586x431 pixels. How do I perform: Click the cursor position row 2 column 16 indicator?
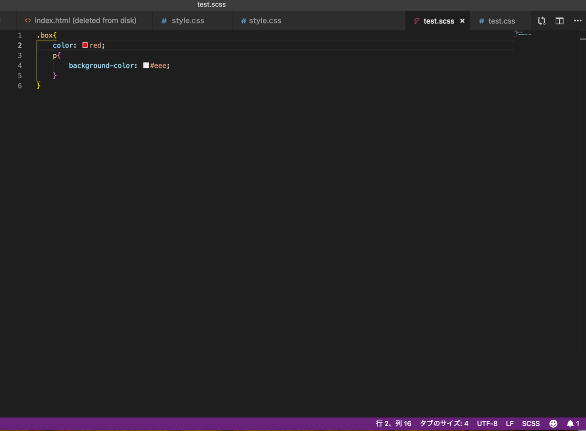click(x=394, y=424)
